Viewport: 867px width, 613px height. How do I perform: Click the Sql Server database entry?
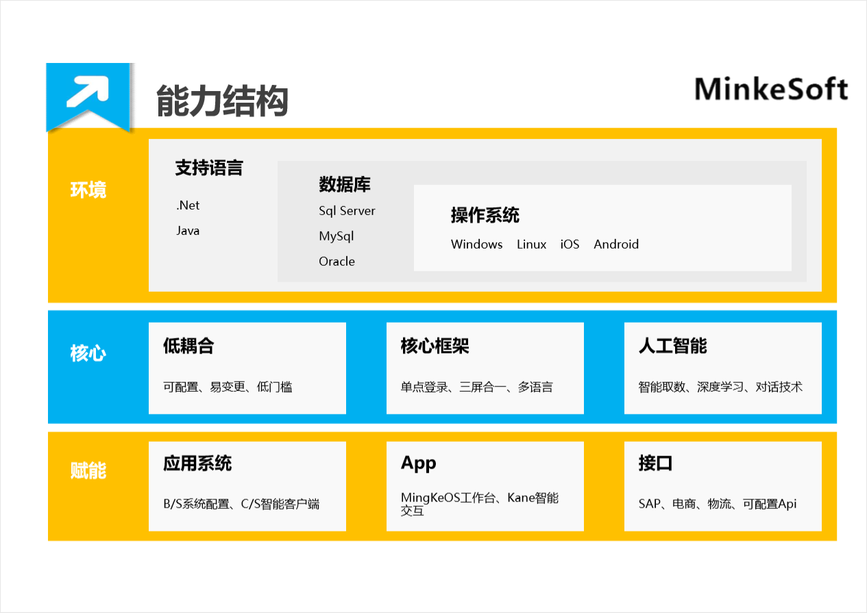pyautogui.click(x=347, y=211)
